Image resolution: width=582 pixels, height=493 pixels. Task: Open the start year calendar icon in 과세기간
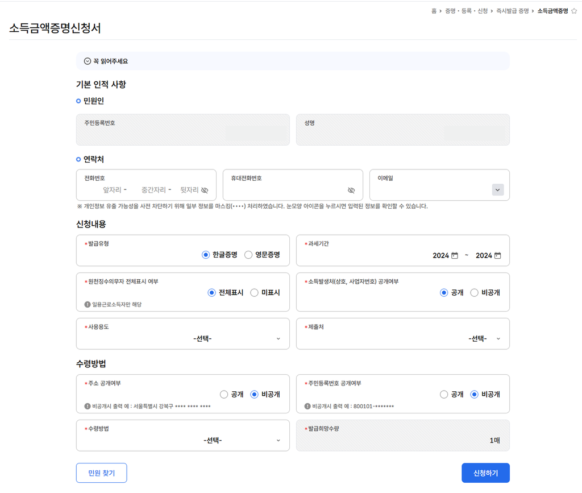click(455, 256)
